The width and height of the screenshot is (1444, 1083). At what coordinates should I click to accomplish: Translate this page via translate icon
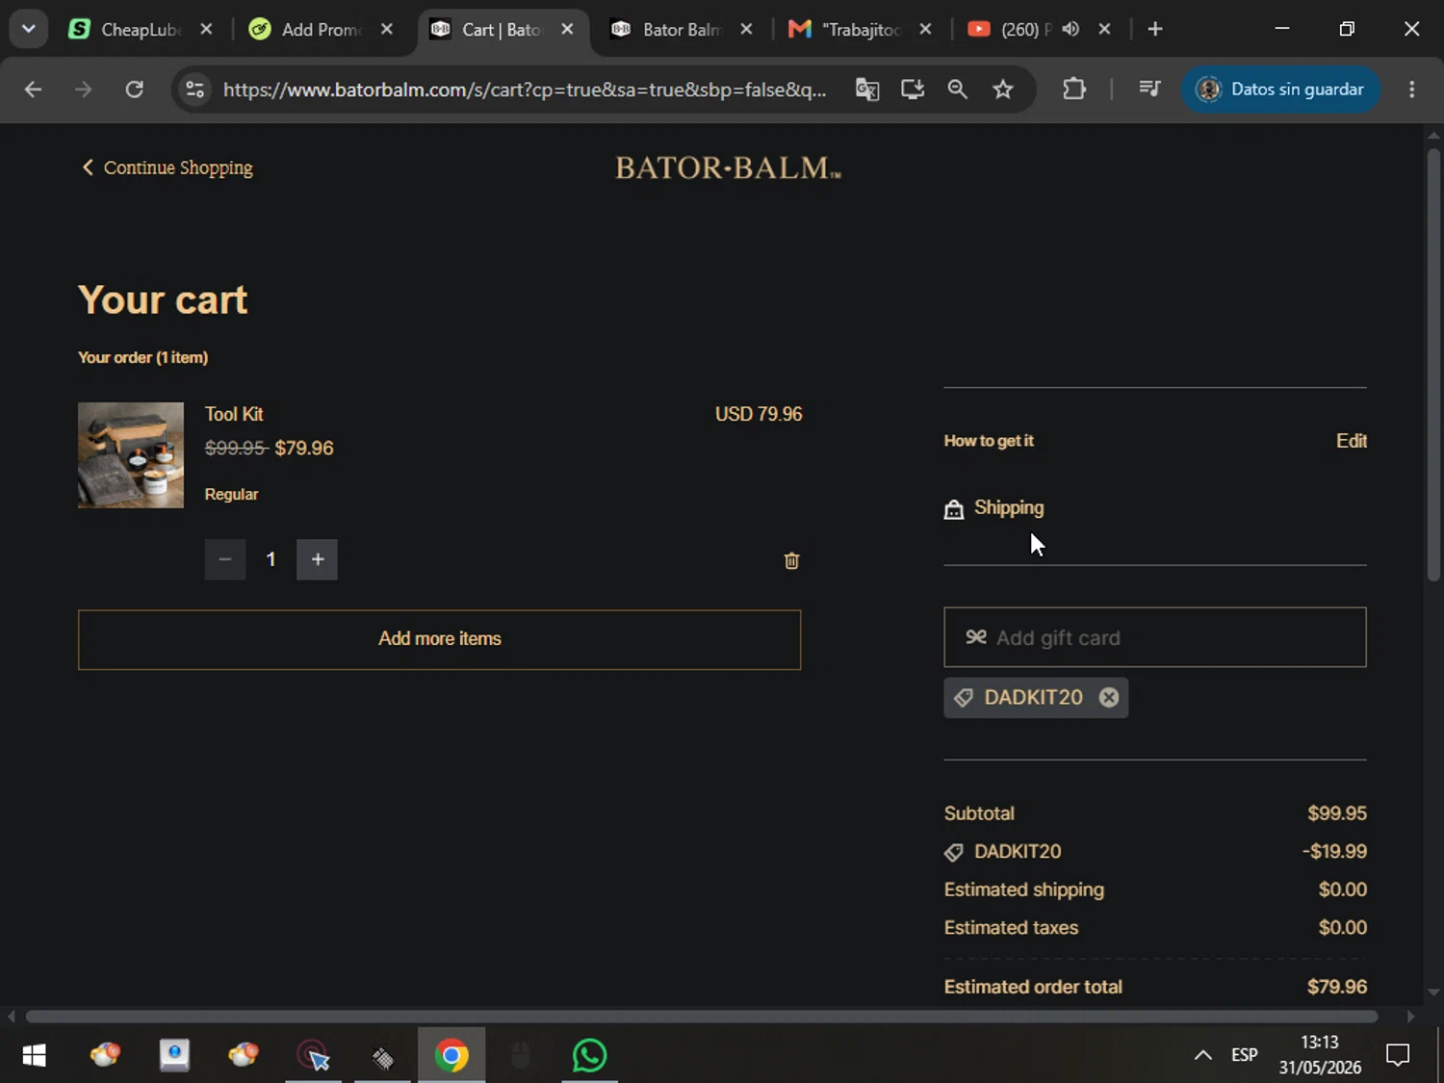867,90
